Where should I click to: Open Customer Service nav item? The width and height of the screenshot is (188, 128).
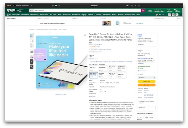point(130,15)
